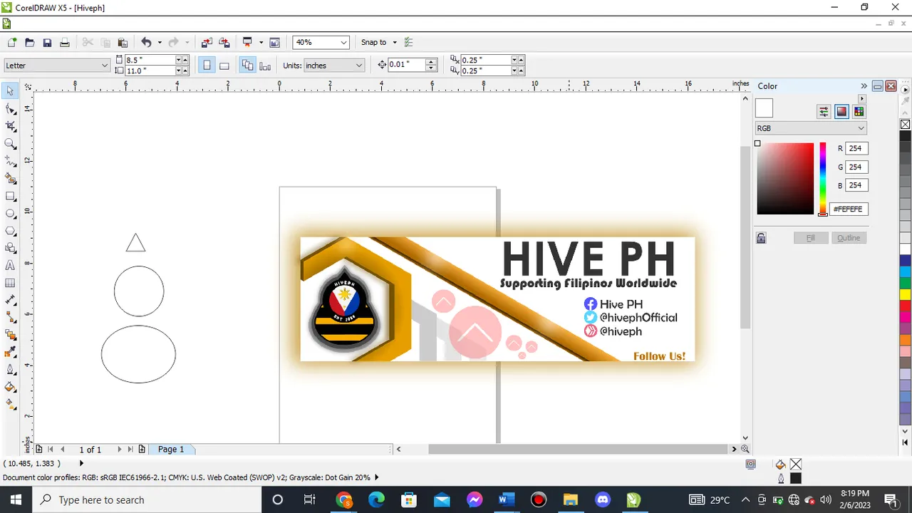912x513 pixels.
Task: Open the Units inches dropdown
Action: (358, 66)
